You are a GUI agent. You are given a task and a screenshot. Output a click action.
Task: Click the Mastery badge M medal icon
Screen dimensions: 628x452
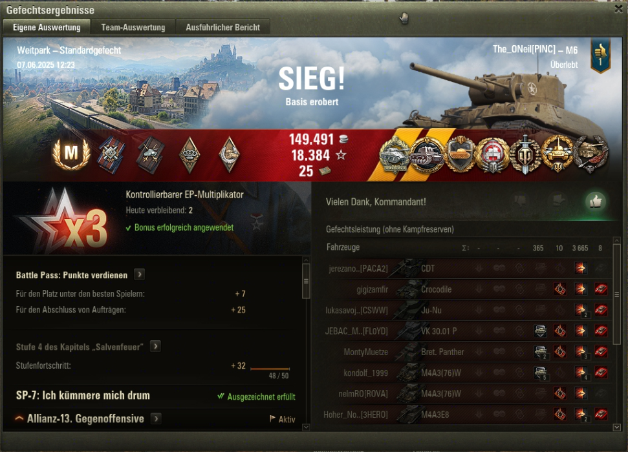point(71,154)
